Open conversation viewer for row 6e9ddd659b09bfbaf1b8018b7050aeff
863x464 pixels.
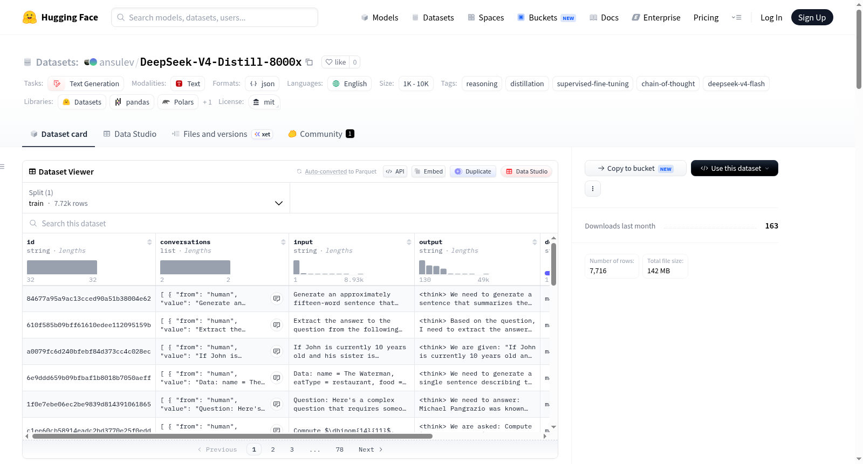[277, 378]
